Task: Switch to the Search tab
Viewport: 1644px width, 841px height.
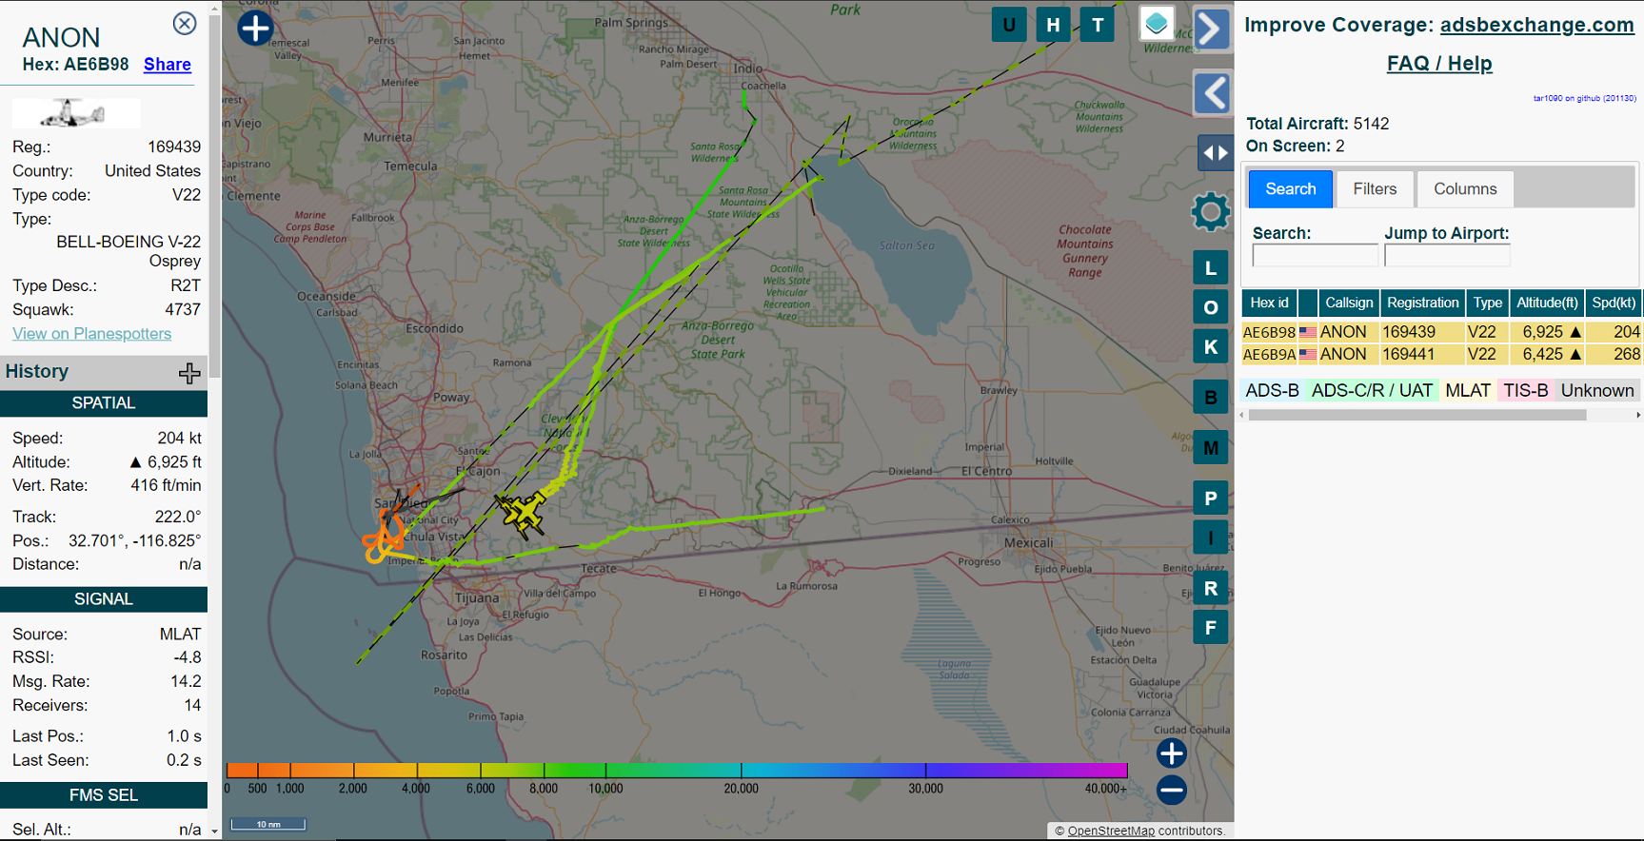Action: point(1290,189)
